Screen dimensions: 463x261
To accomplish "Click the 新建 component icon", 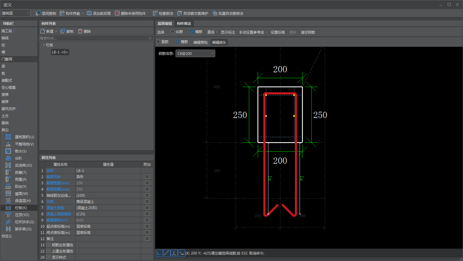I will [x=43, y=31].
